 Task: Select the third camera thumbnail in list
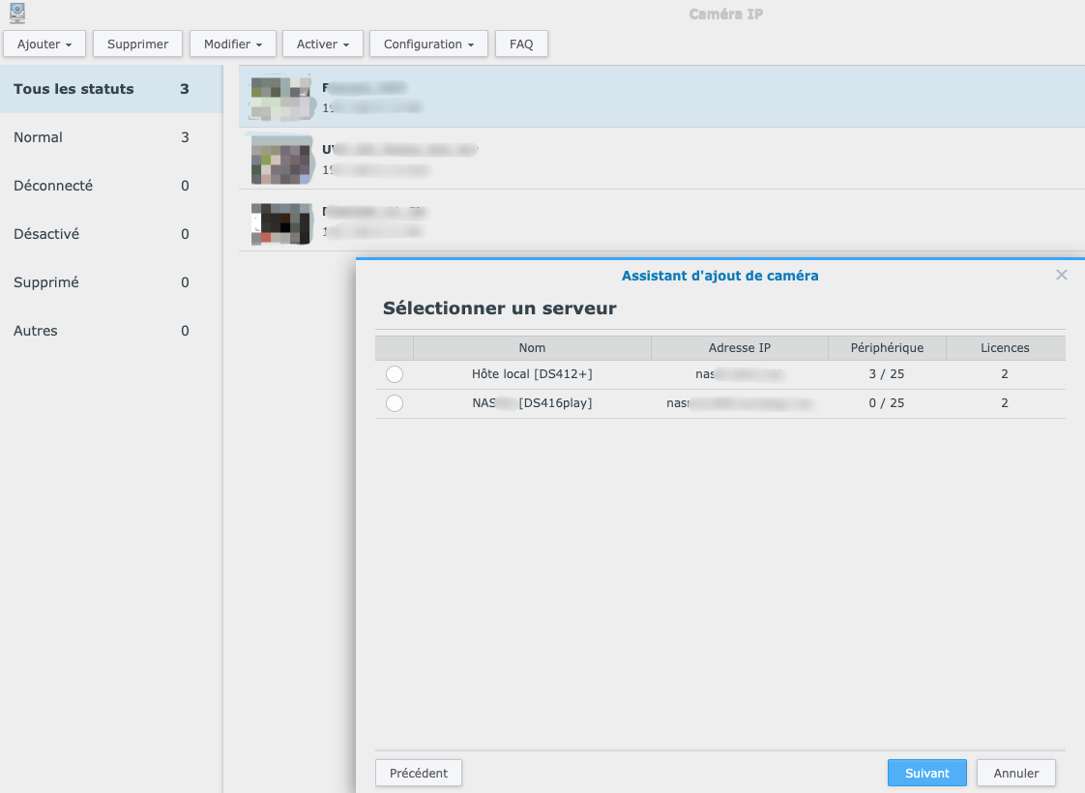pyautogui.click(x=280, y=223)
